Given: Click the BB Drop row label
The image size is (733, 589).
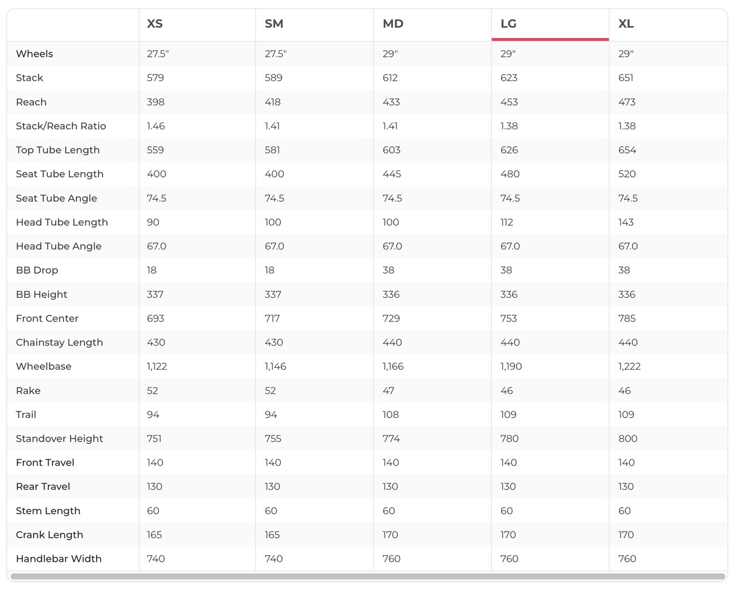Looking at the screenshot, I should (37, 270).
